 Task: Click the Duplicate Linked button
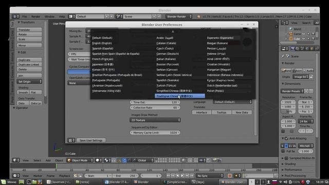click(x=29, y=64)
